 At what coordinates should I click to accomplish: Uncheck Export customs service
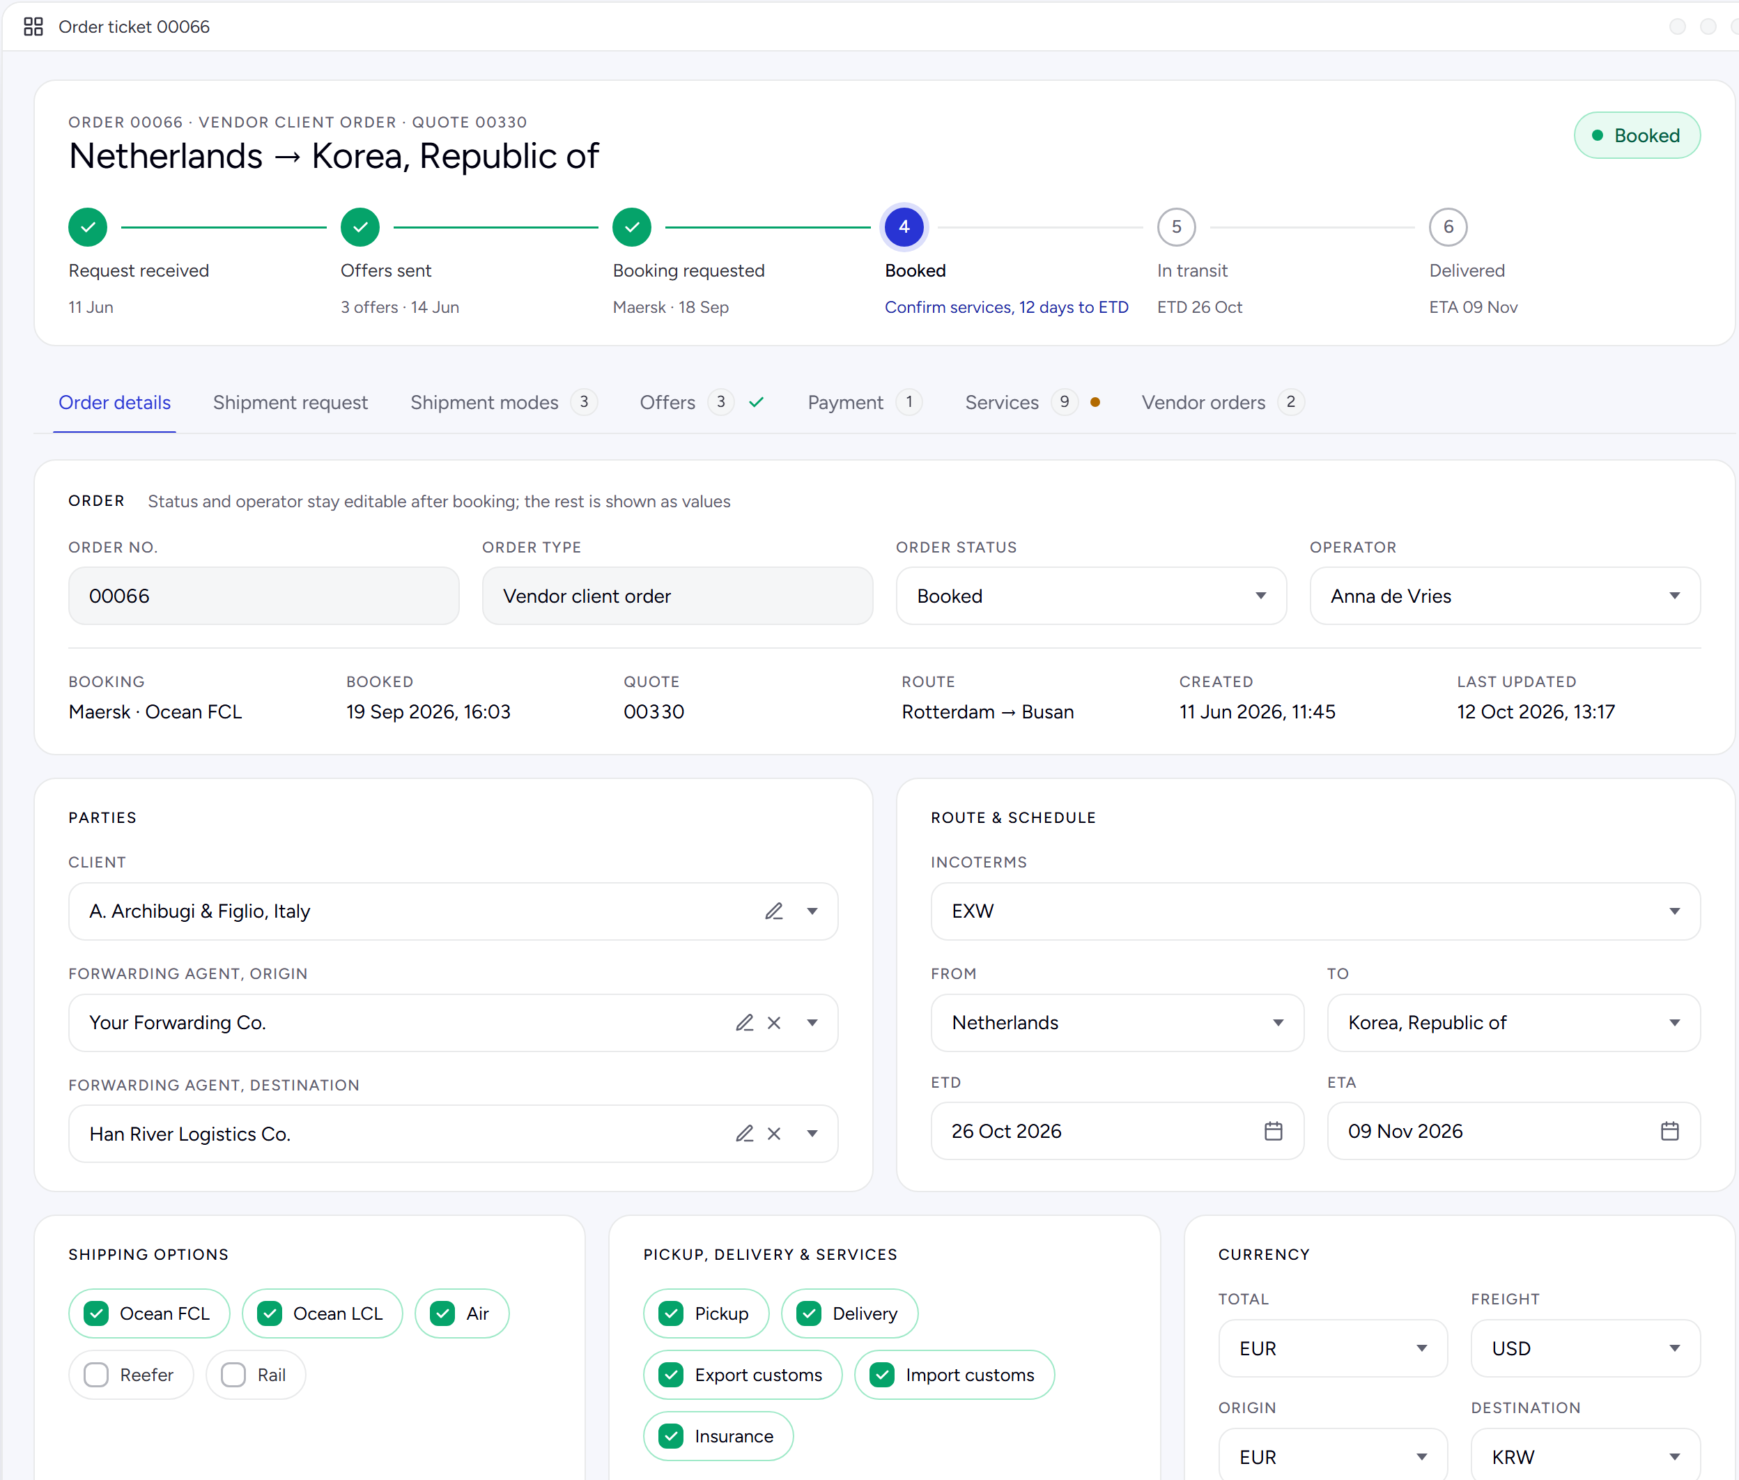point(743,1375)
